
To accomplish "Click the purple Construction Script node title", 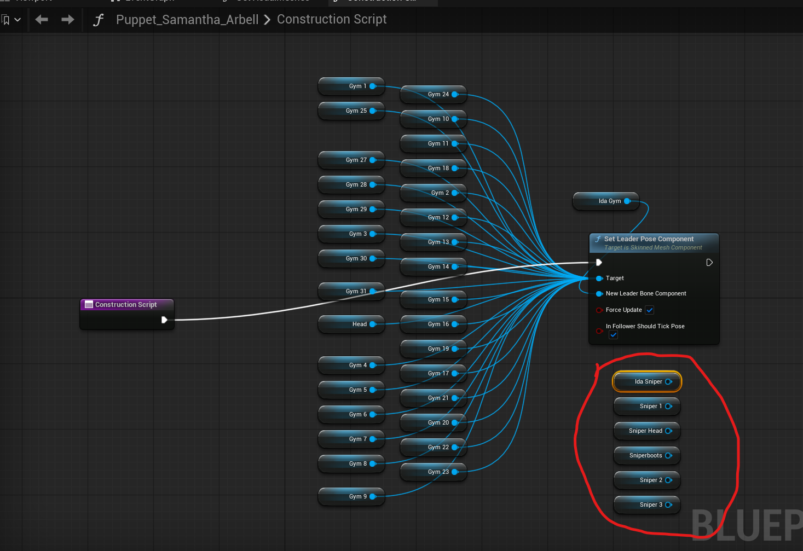I will 126,305.
